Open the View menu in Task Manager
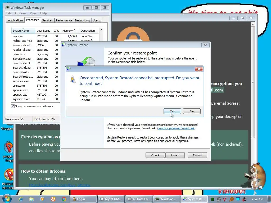This screenshot has height=203, width=271. [33, 13]
